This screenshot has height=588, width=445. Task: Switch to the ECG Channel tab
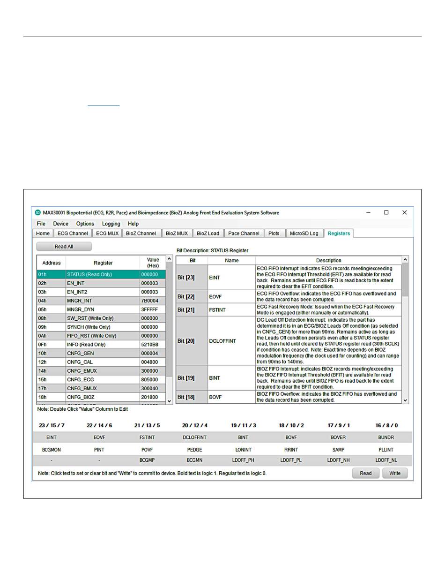click(73, 233)
